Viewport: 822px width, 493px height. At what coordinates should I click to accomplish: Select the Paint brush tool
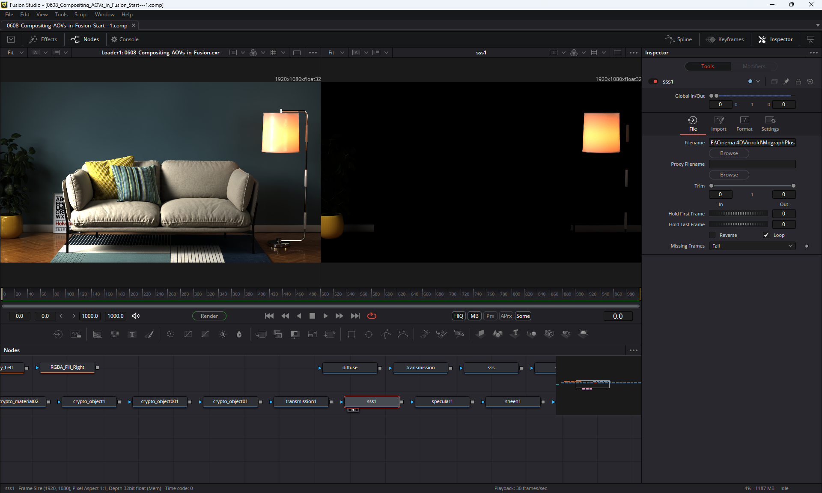pyautogui.click(x=149, y=334)
